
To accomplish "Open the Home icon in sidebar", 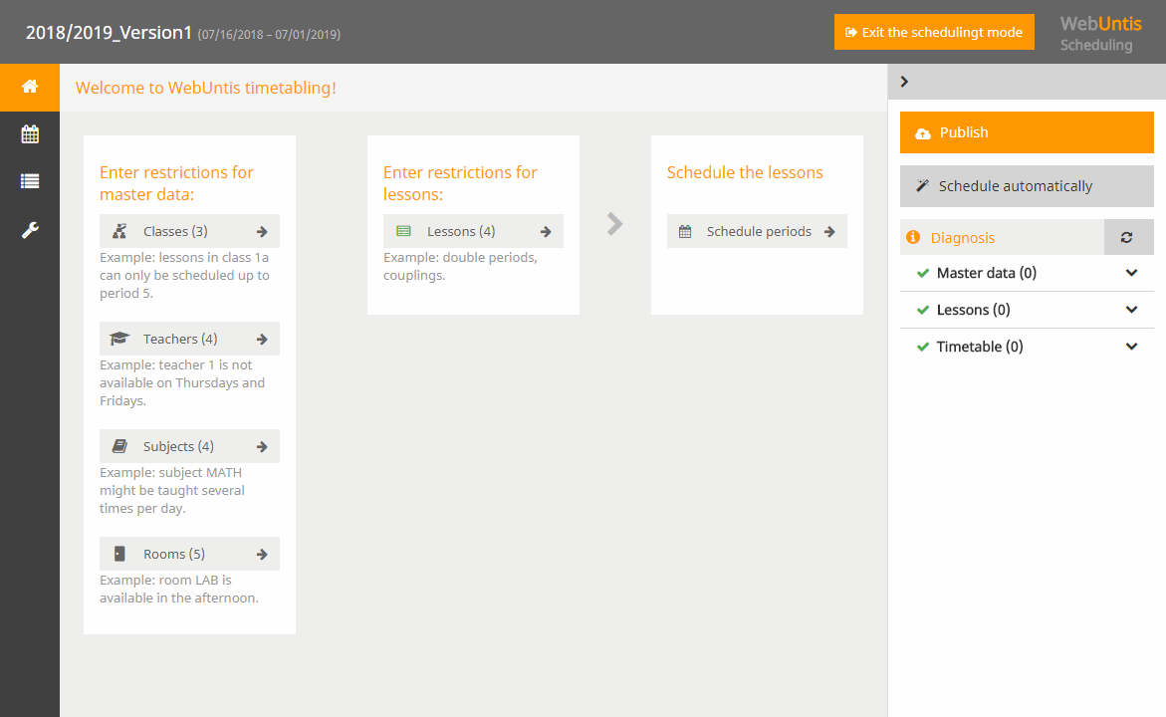I will click(x=30, y=87).
